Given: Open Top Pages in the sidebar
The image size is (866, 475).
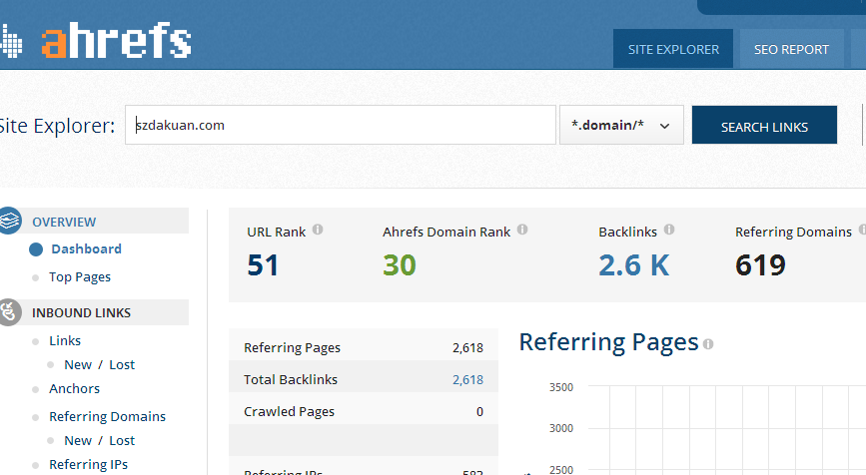Looking at the screenshot, I should pyautogui.click(x=80, y=277).
